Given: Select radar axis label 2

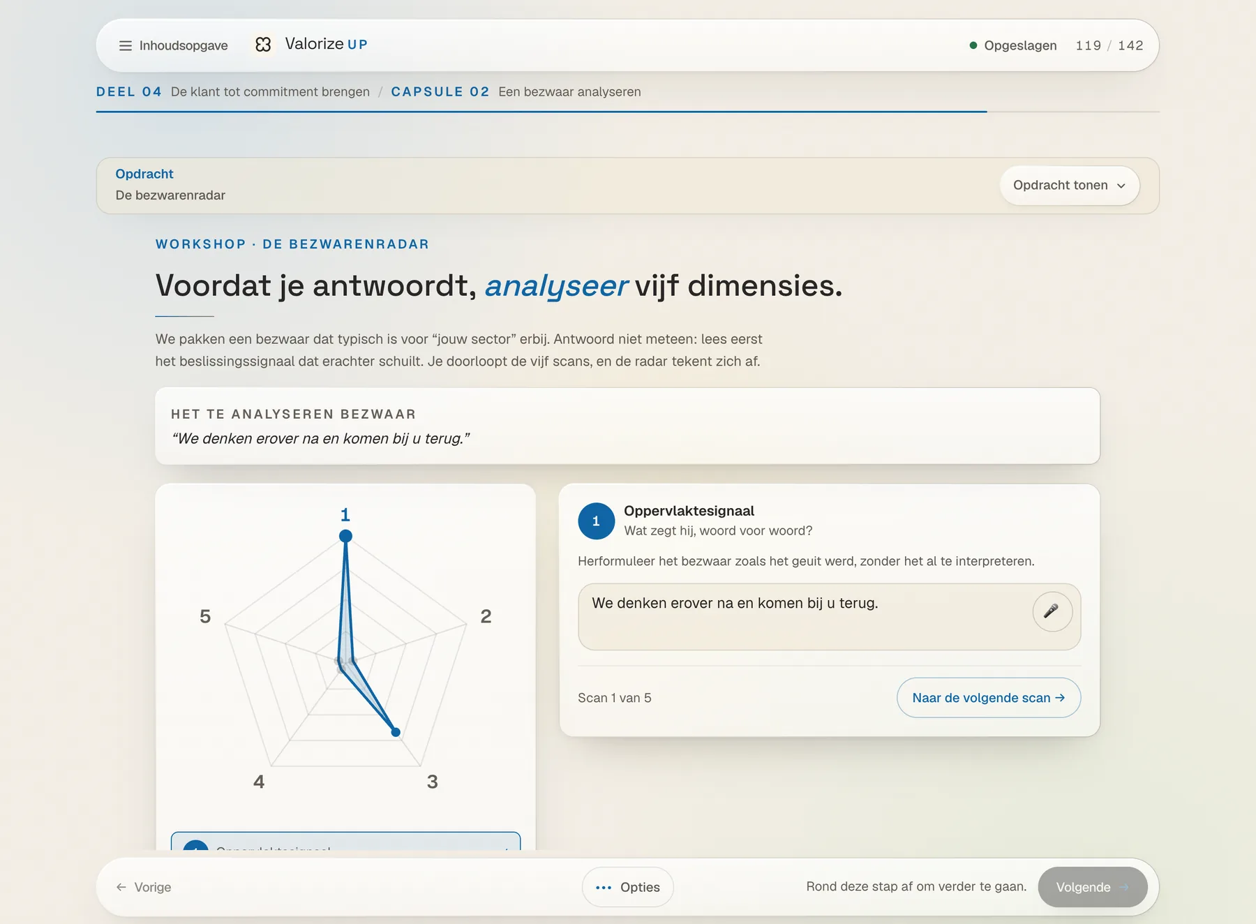Looking at the screenshot, I should coord(486,616).
